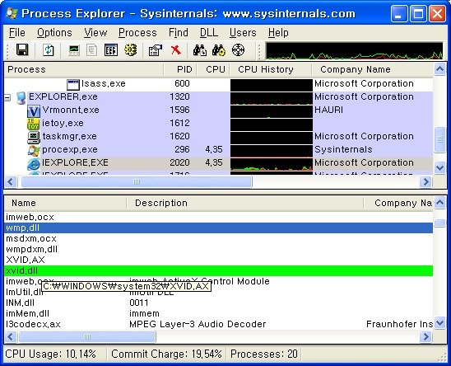Open the Find menu
451x366 pixels.
179,33
